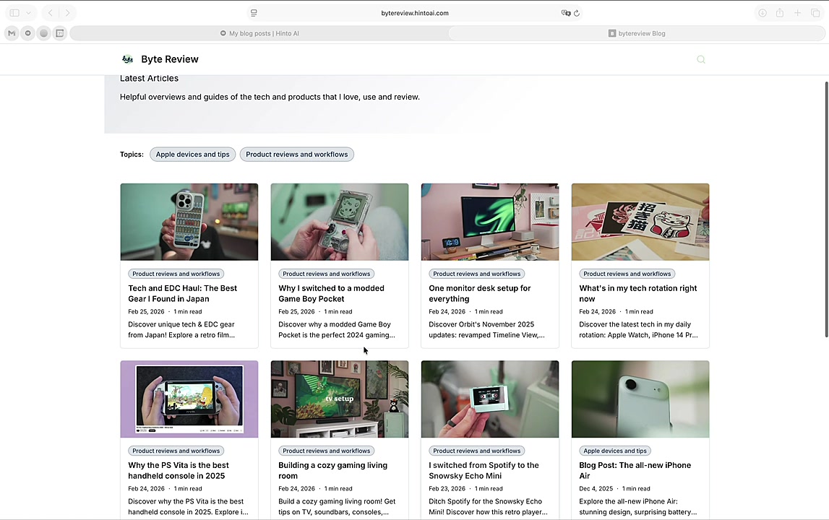Click the translate icon in address bar
The width and height of the screenshot is (829, 520).
[x=566, y=13]
